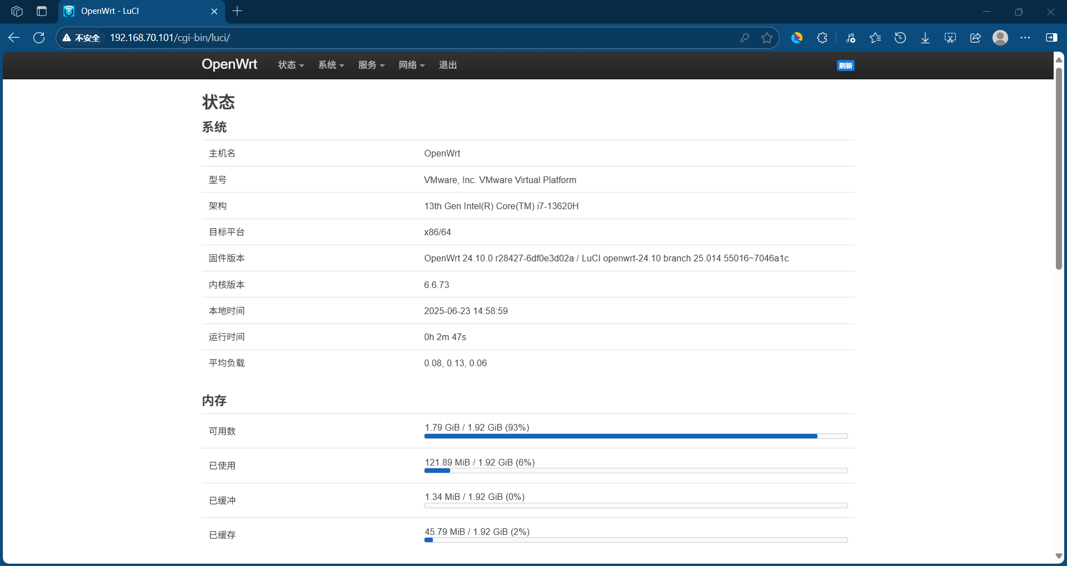
Task: Click the page scrollbar down arrow
Action: pos(1059,556)
